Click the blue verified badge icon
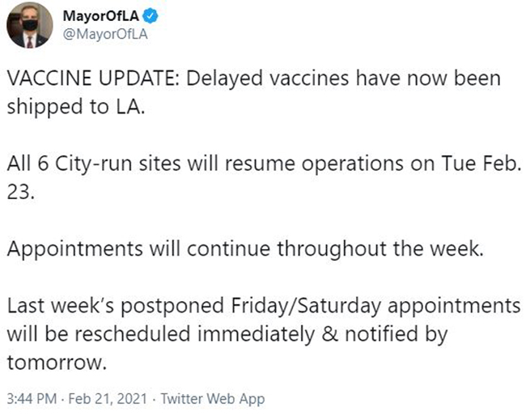526x416 pixels. click(151, 15)
